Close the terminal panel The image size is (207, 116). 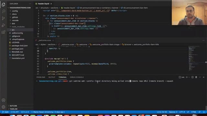(x=203, y=77)
